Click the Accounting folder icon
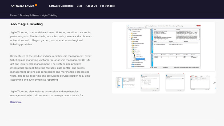Viewport: 224px width, 126px height. tap(133, 45)
